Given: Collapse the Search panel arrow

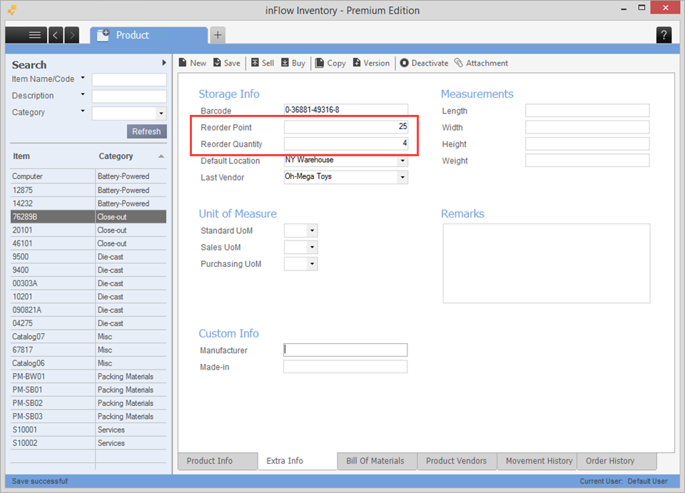Looking at the screenshot, I should coord(164,63).
